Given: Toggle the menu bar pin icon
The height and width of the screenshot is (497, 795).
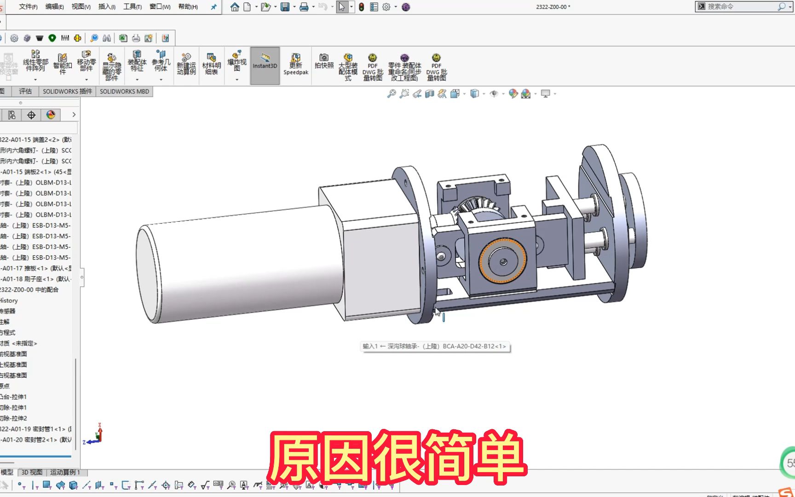Looking at the screenshot, I should point(213,7).
